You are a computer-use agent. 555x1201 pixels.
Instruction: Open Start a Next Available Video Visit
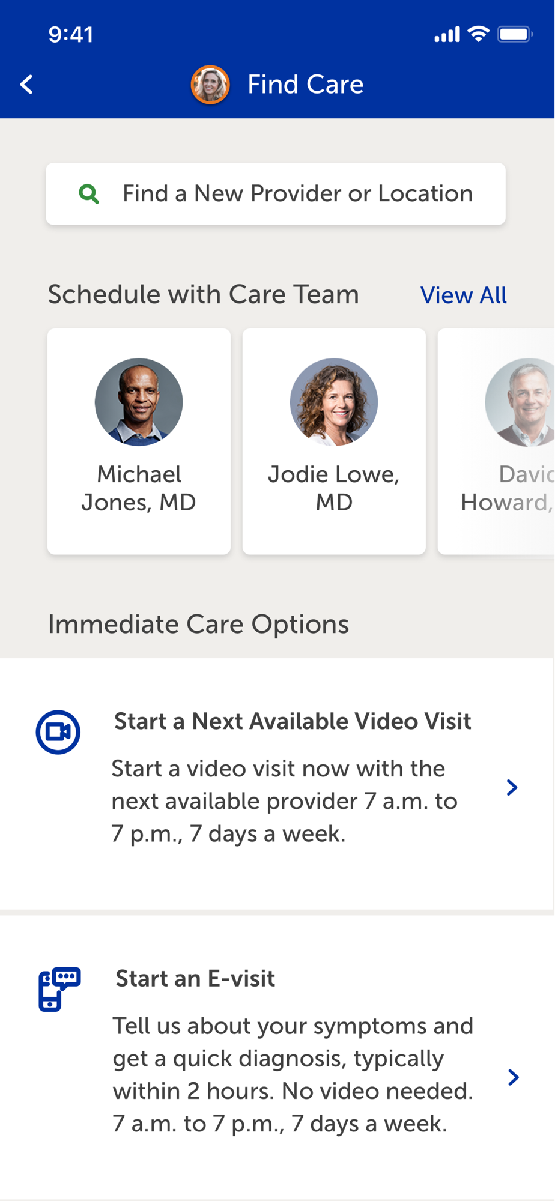pos(293,722)
